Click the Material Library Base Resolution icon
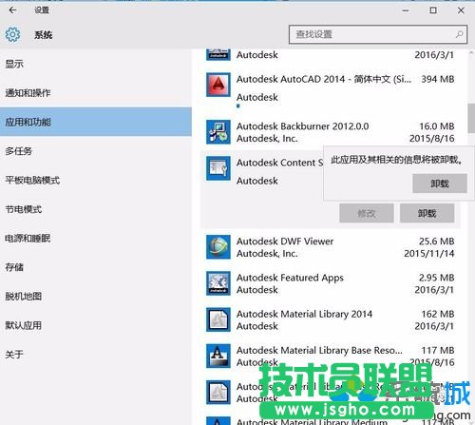This screenshot has width=475, height=425. [218, 356]
